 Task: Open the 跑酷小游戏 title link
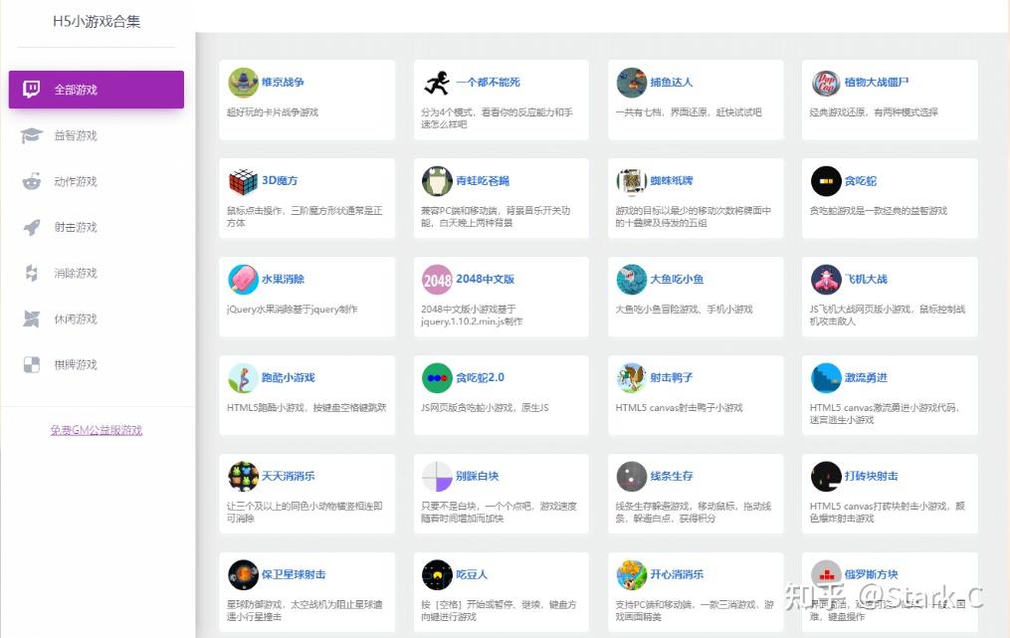(x=288, y=377)
